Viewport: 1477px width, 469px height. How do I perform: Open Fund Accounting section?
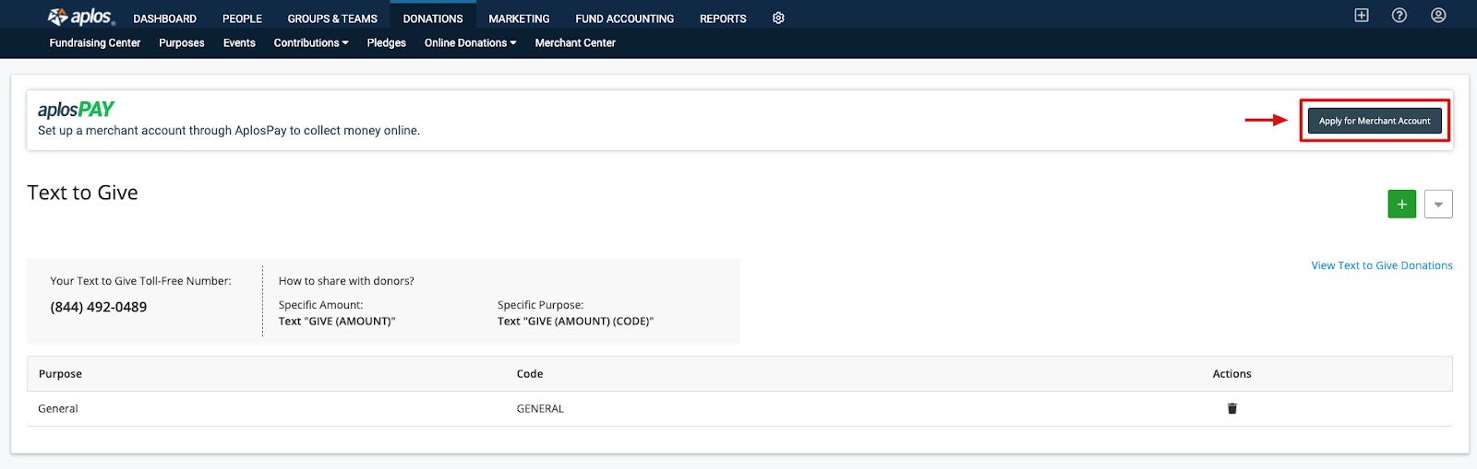(x=625, y=18)
